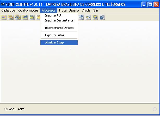Click Atualizar Sigep in the menu

(x=59, y=42)
